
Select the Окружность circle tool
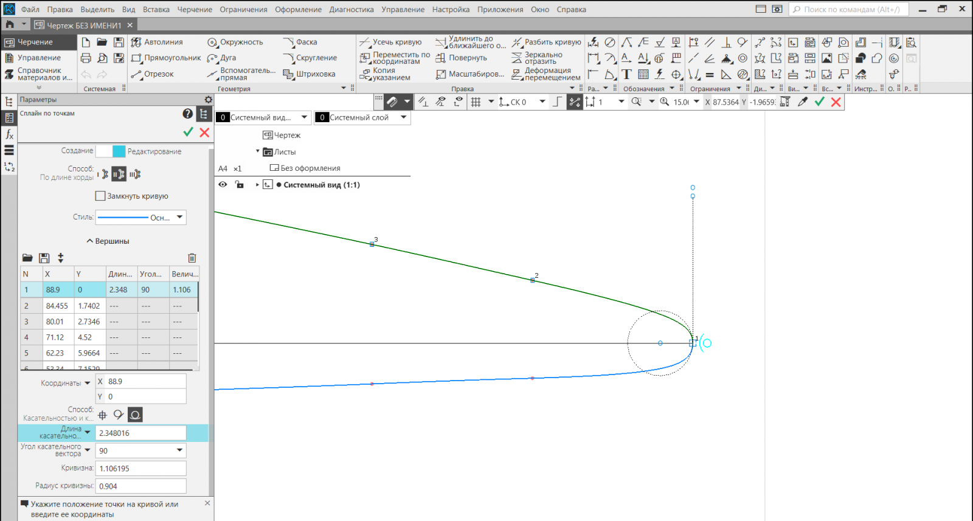(x=235, y=42)
